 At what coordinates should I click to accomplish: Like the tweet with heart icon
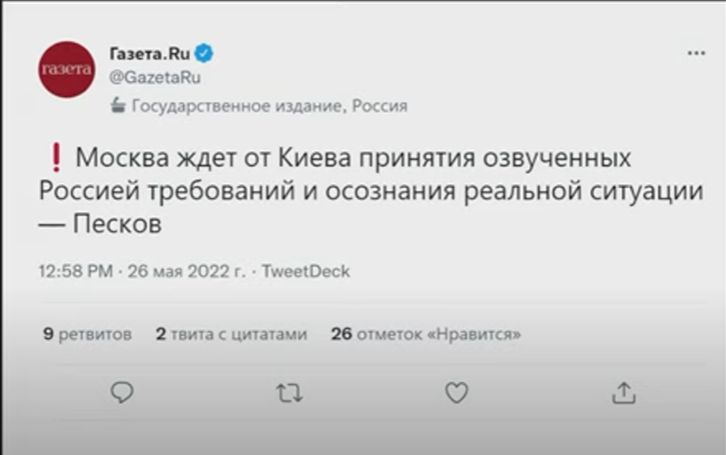(x=456, y=392)
